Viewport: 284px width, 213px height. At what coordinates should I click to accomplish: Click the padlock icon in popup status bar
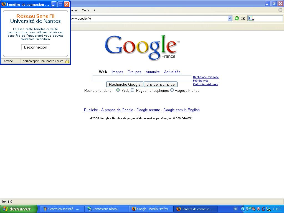tap(67, 61)
